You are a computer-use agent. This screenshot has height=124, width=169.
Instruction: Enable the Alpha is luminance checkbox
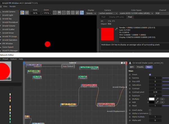point(150,113)
